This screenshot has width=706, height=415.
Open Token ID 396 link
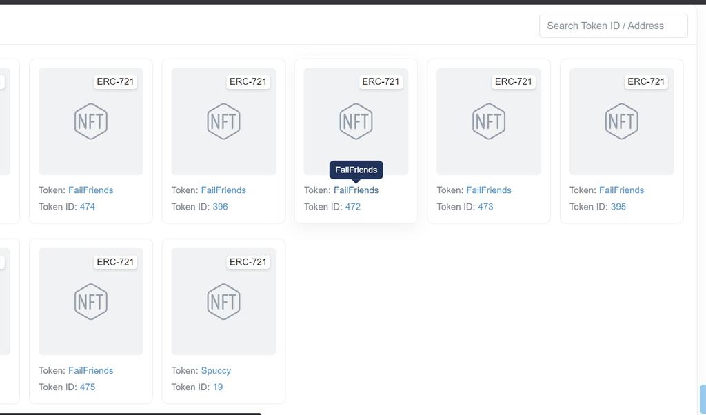(220, 207)
